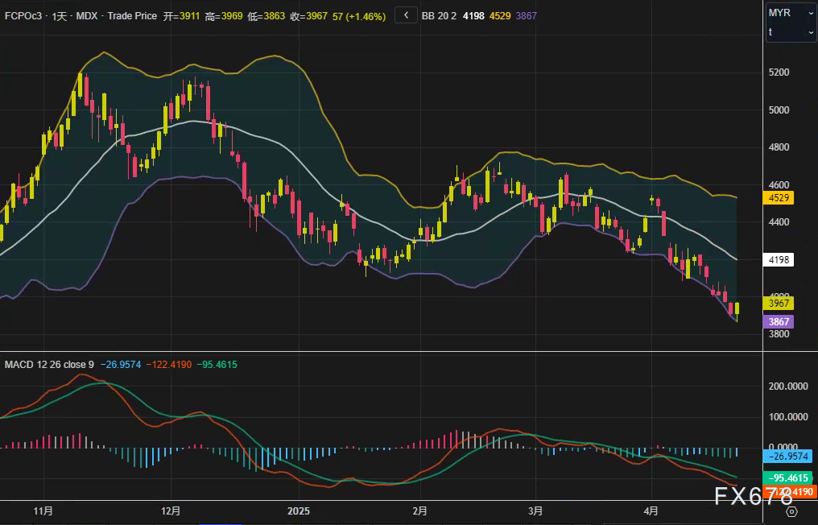Screen dimensions: 818x525
Task: Click the blue -26.9574 histogram value tag
Action: 789,456
